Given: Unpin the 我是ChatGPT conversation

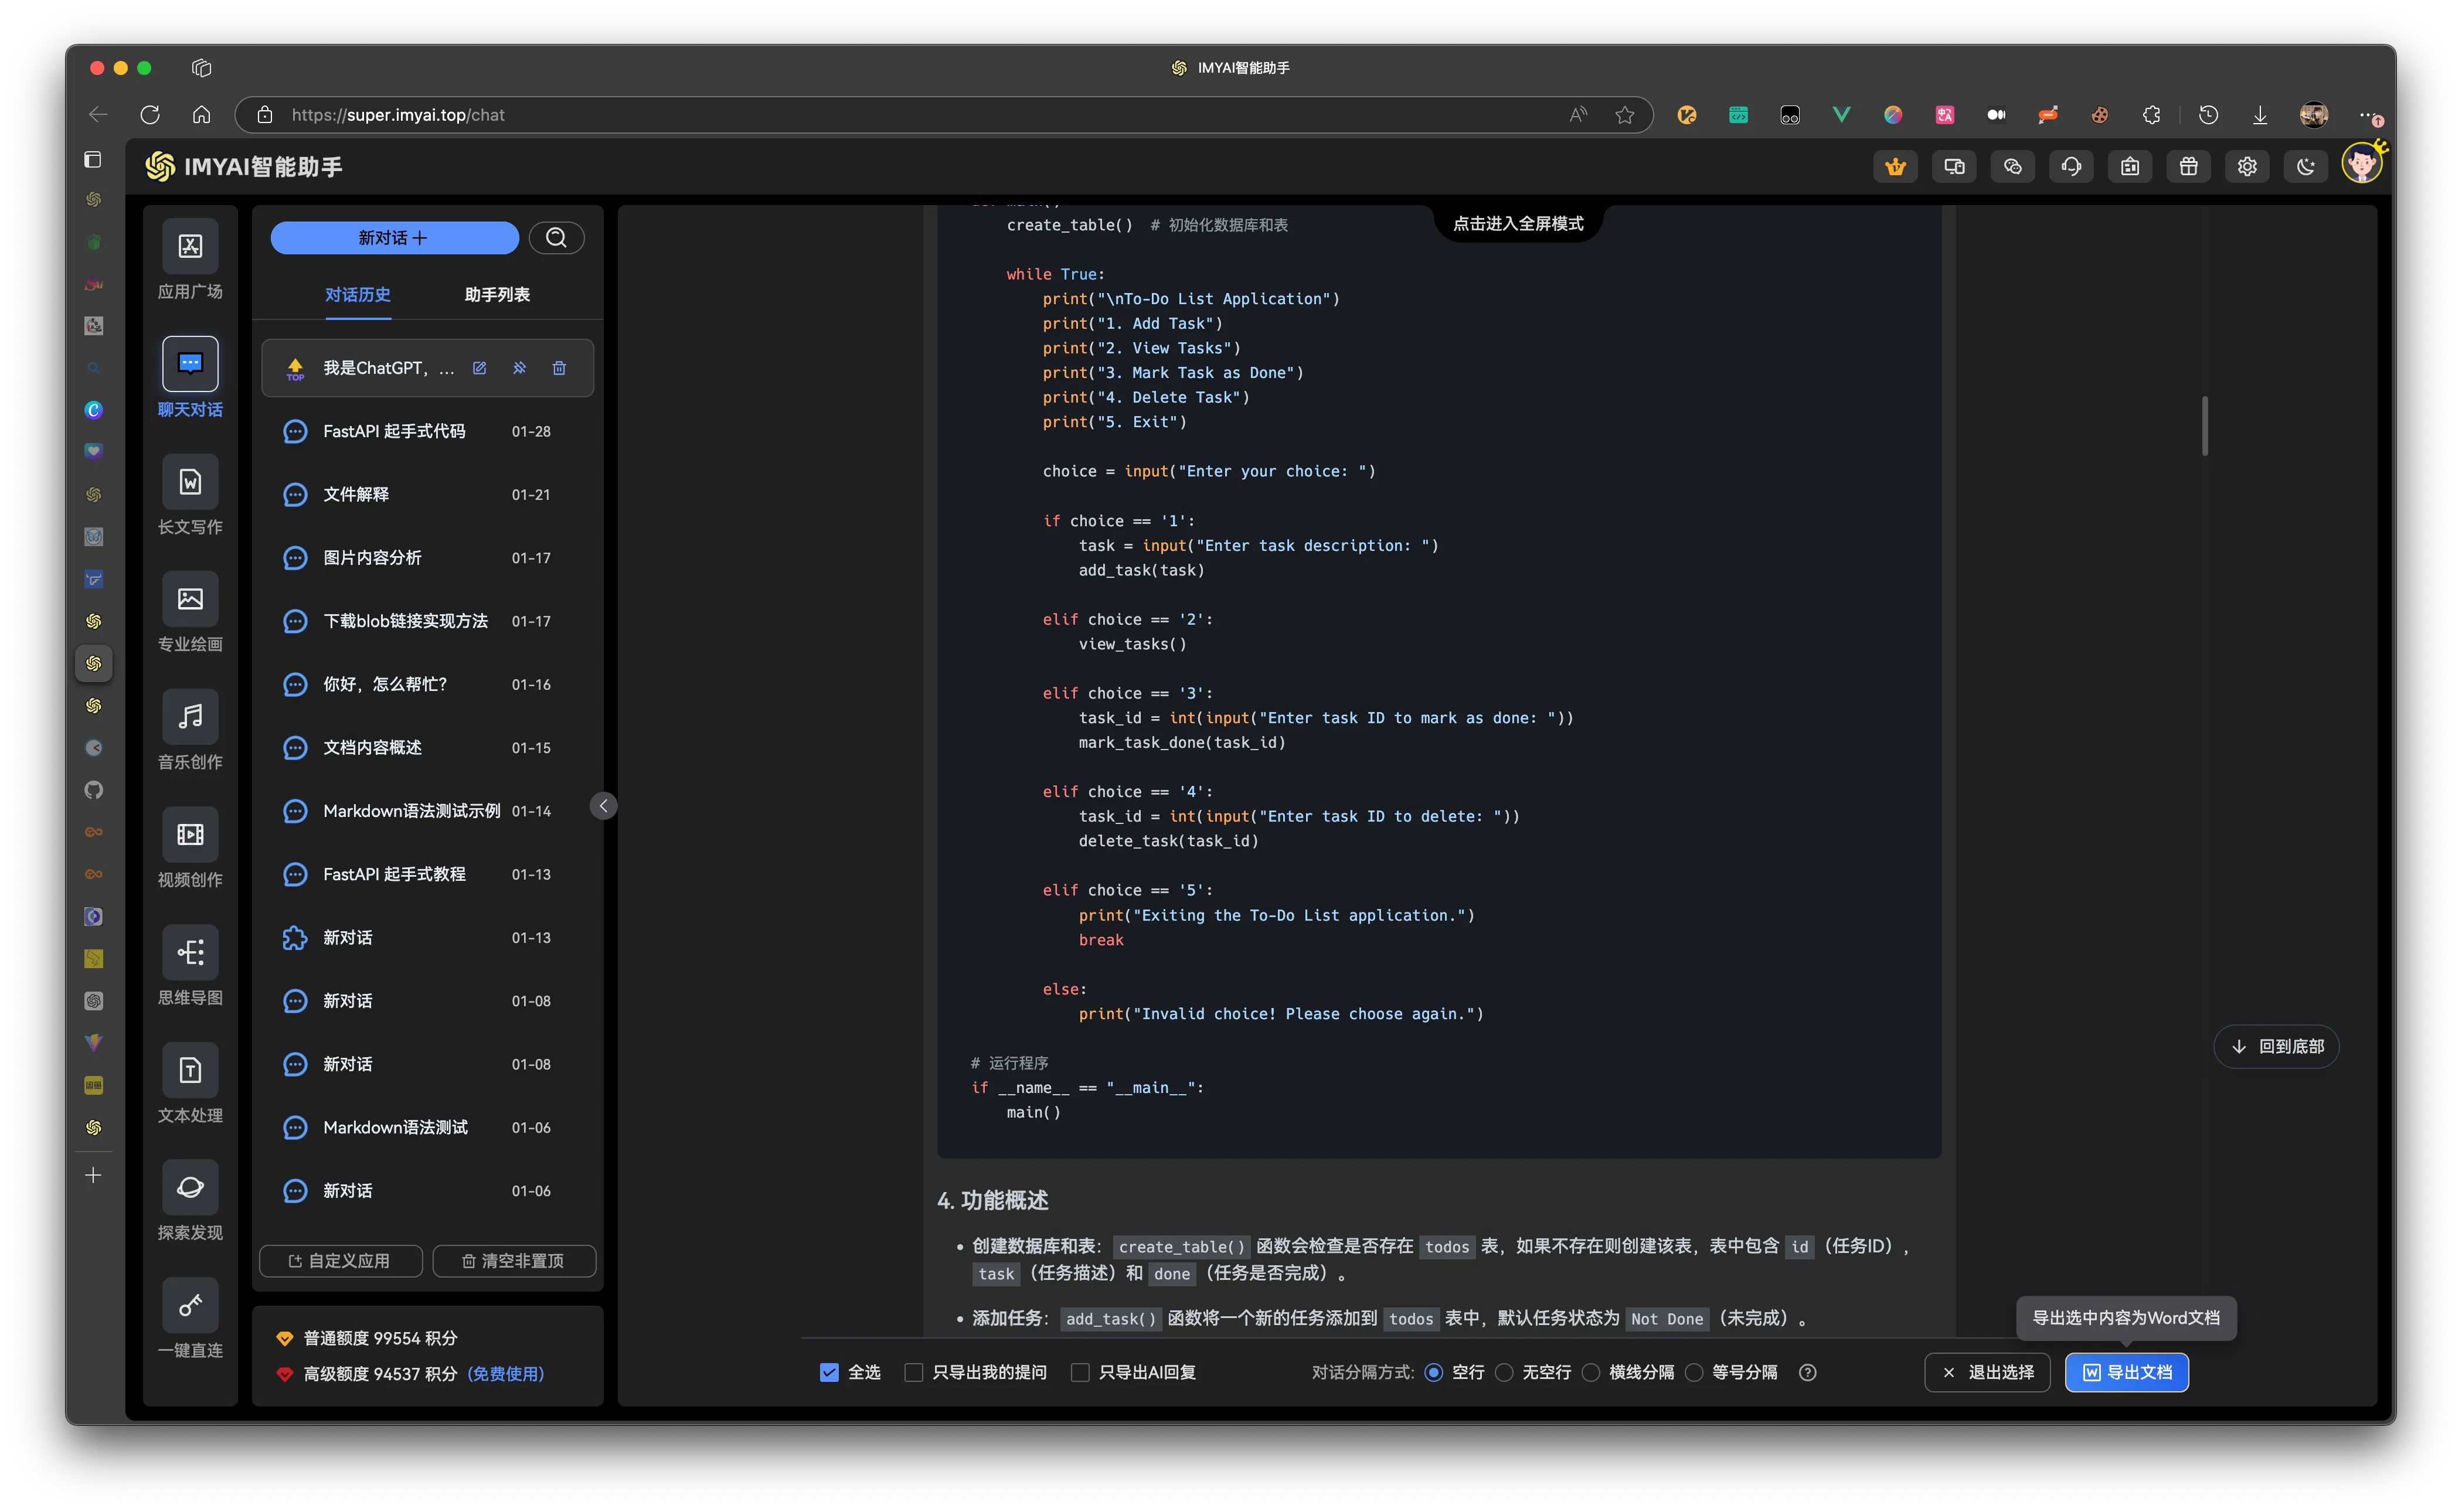Looking at the screenshot, I should click(520, 368).
